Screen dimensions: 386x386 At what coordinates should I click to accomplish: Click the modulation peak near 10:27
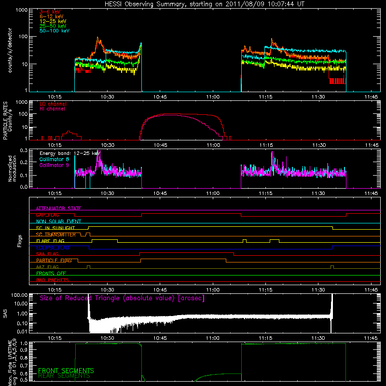98,154
